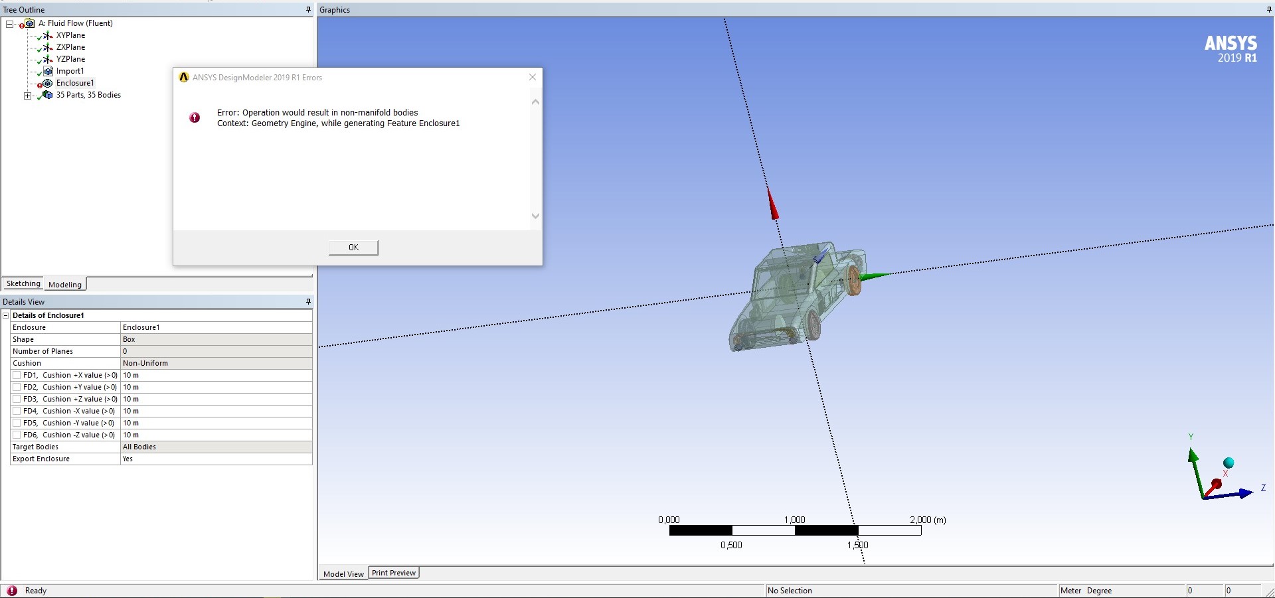Click the dialog scrollbar up arrow
Viewport: 1275px width, 598px height.
coord(535,102)
